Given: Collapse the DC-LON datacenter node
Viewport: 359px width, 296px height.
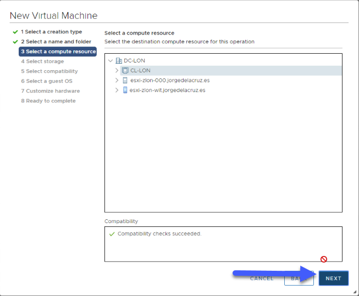Looking at the screenshot, I should (111, 61).
